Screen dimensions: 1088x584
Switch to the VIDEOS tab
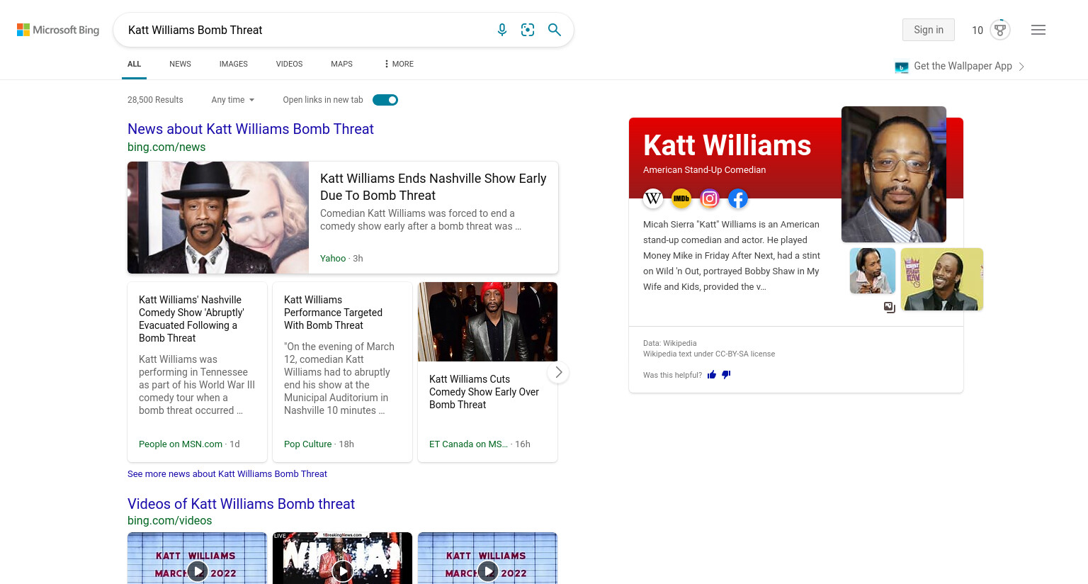point(289,64)
